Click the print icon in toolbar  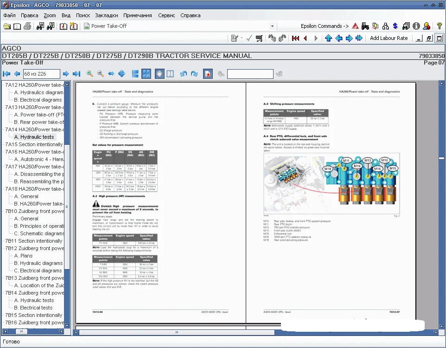tap(27, 26)
